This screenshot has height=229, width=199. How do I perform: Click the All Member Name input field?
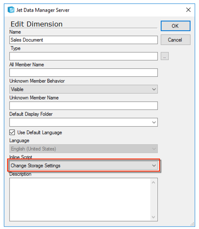pos(84,73)
